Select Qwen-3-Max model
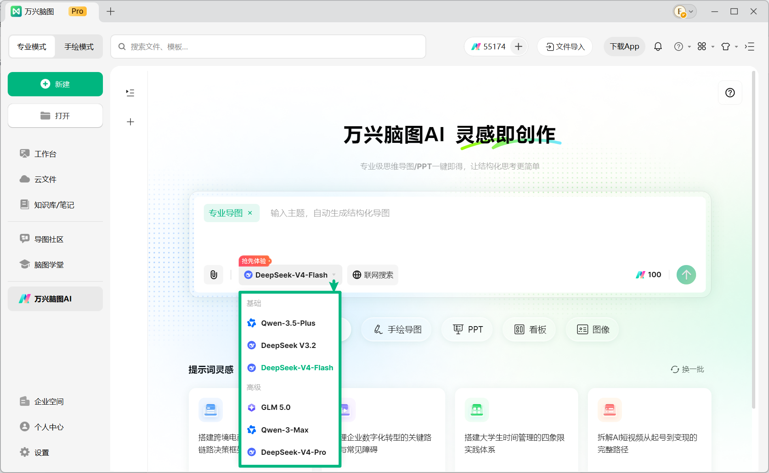Screen dimensions: 769x473 coord(290,430)
